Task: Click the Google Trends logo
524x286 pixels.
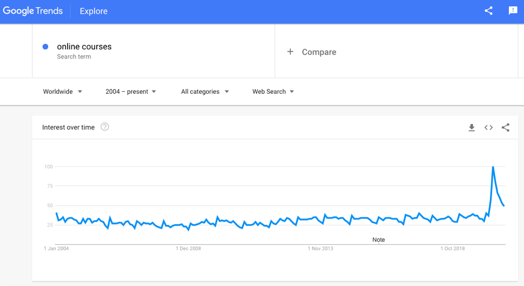Action: 32,11
